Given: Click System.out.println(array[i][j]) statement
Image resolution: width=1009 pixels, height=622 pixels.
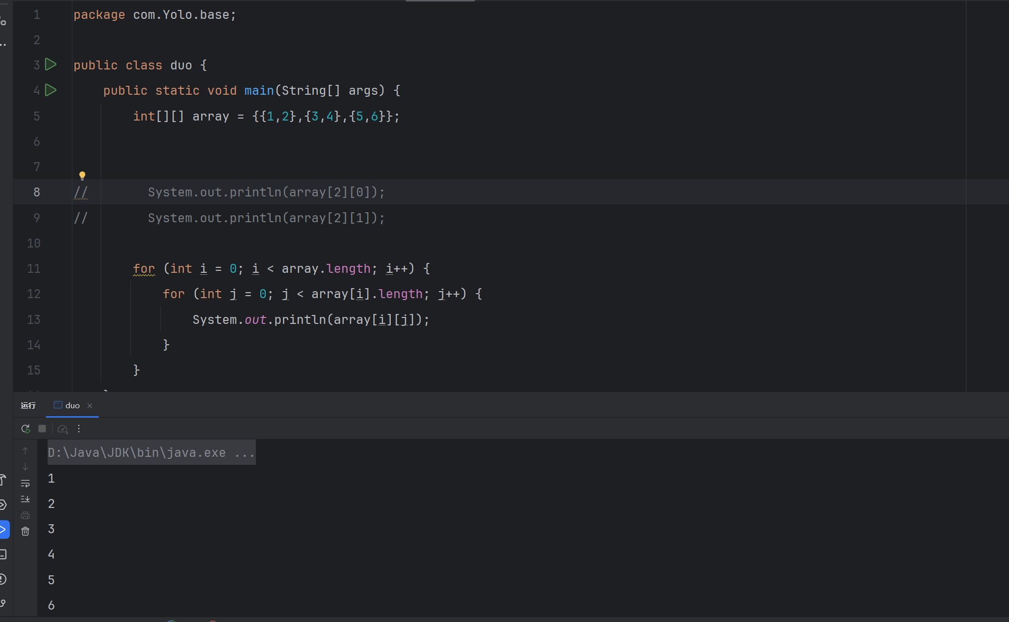Looking at the screenshot, I should pyautogui.click(x=311, y=319).
